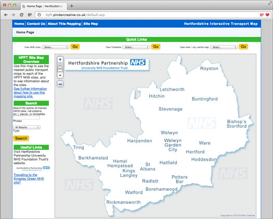This screenshot has width=273, height=219.
Task: Open the Speed Dial grid icon beside reload
Action: [30, 15]
